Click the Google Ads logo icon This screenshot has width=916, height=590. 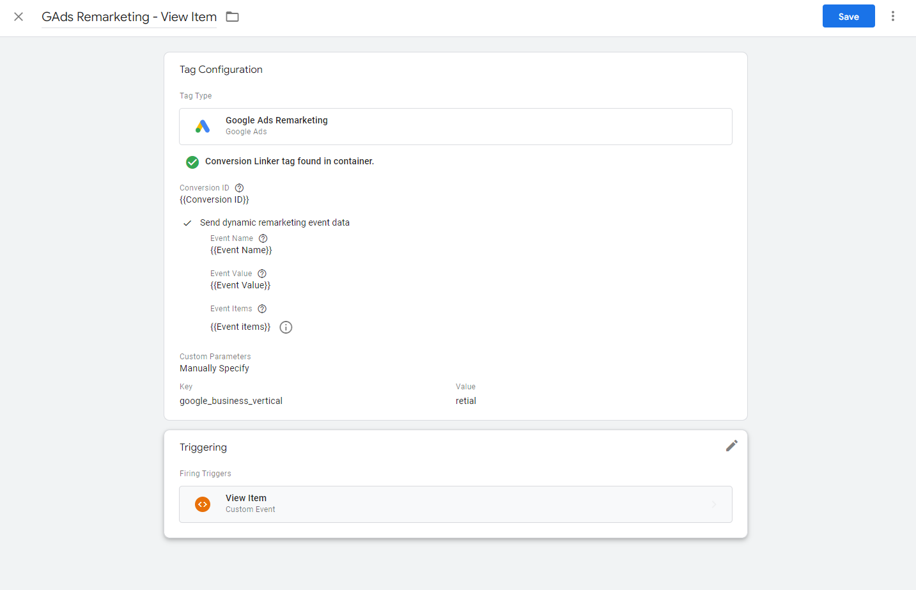tap(203, 127)
